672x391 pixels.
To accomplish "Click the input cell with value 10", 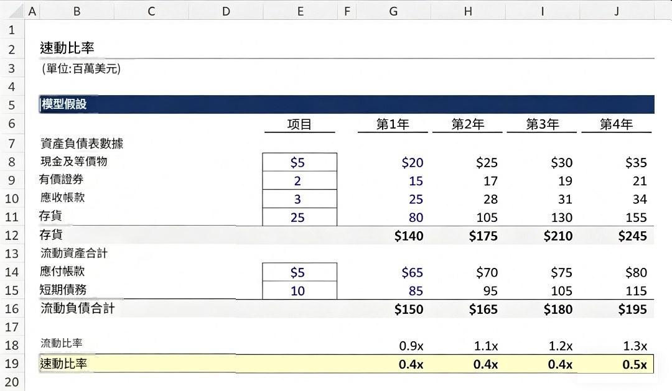I will pos(299,291).
